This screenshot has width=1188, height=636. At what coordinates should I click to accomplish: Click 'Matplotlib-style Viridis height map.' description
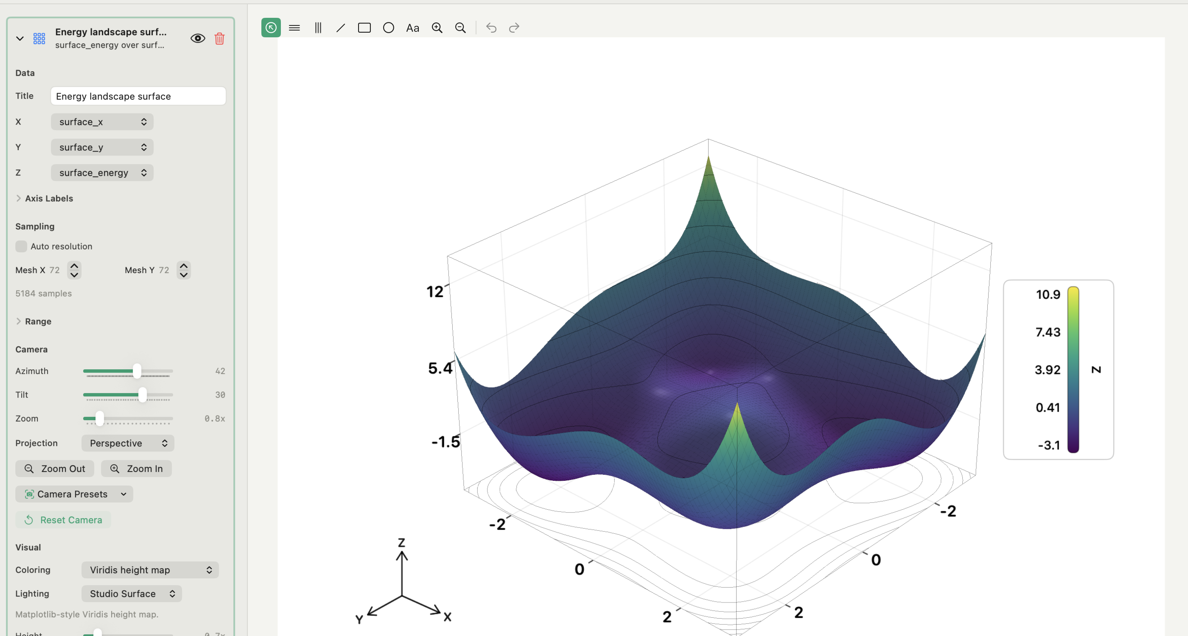click(x=87, y=614)
